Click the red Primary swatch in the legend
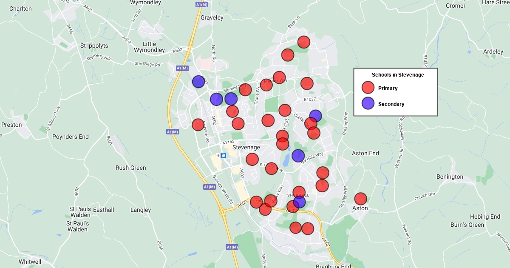Screen dimensions: 510x268 tap(368, 88)
